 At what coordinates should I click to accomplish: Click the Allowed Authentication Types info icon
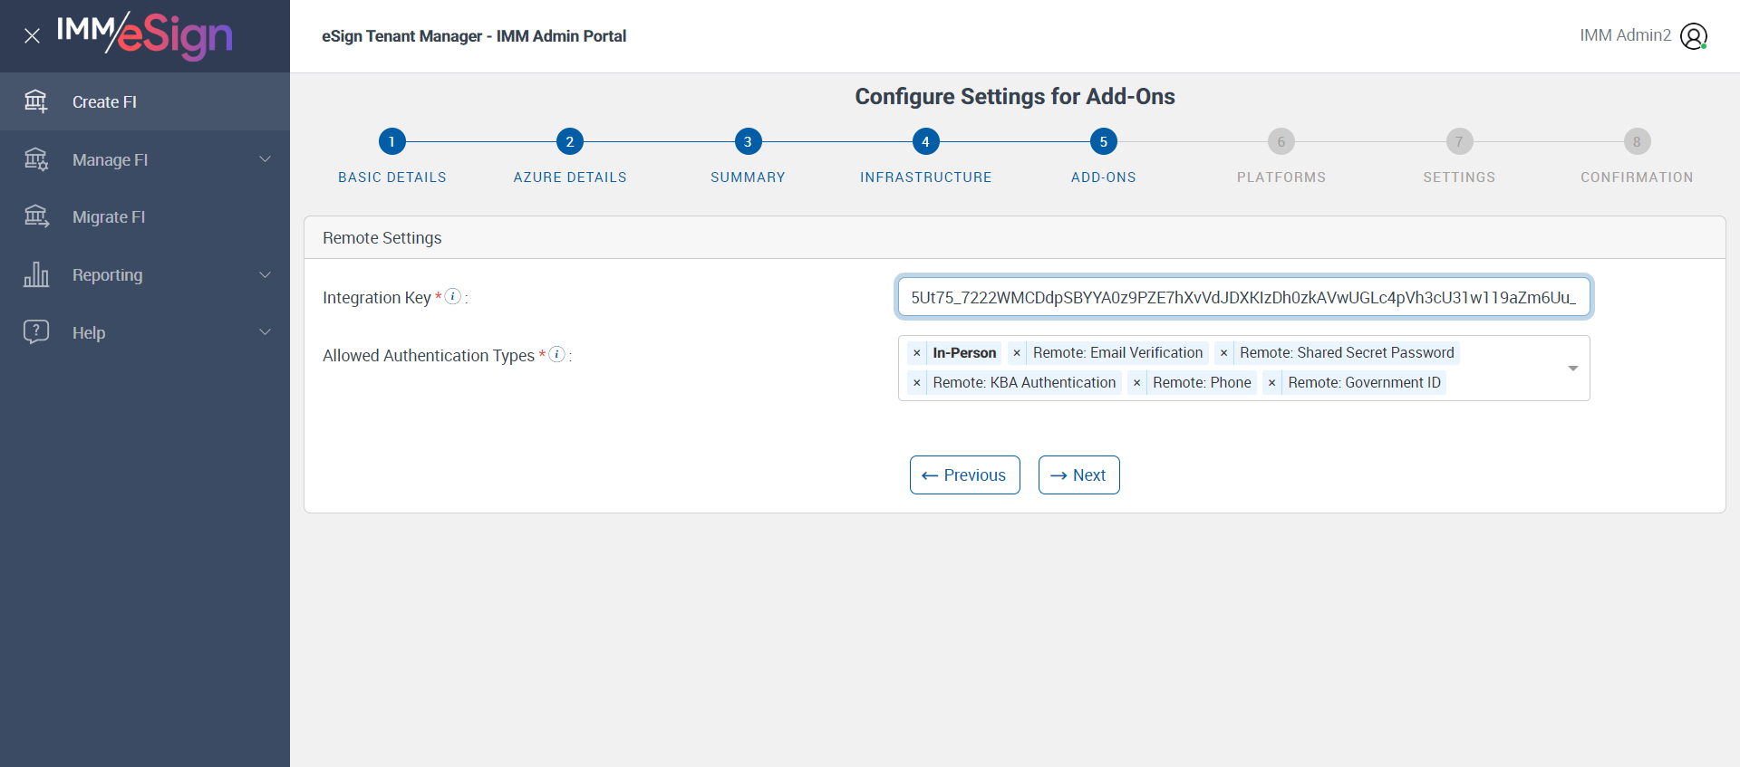(557, 354)
